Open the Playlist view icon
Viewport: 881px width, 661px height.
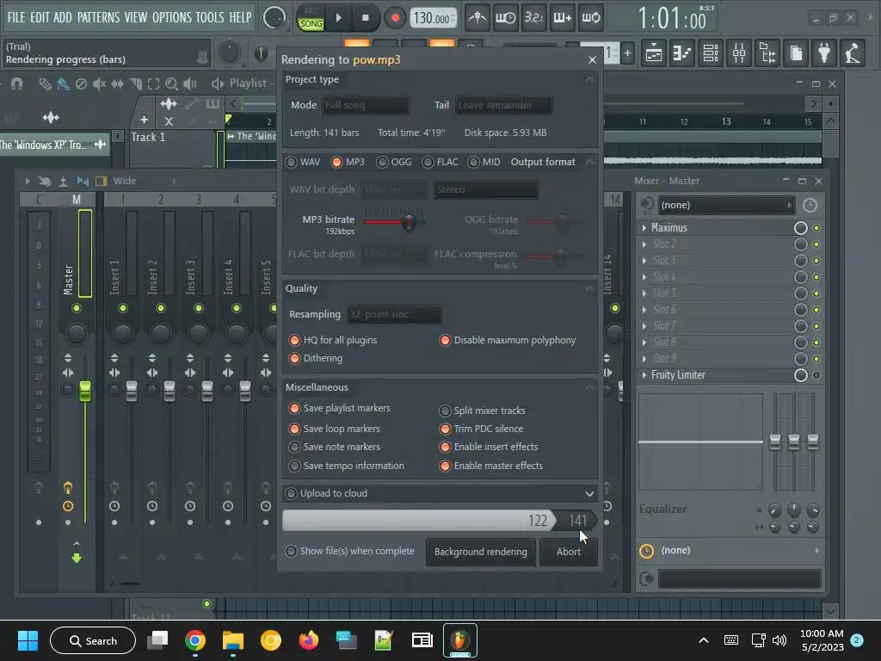coord(654,53)
